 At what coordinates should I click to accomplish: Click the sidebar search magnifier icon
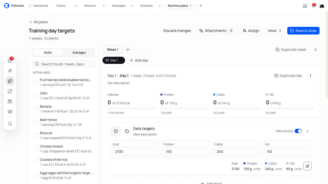pyautogui.click(x=10, y=124)
